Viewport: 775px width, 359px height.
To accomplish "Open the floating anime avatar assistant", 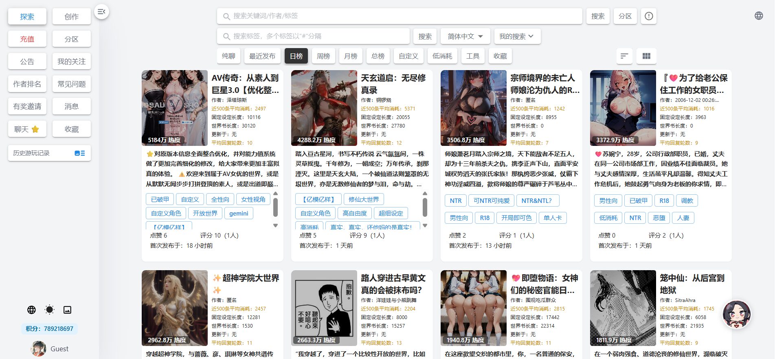I will pyautogui.click(x=736, y=315).
